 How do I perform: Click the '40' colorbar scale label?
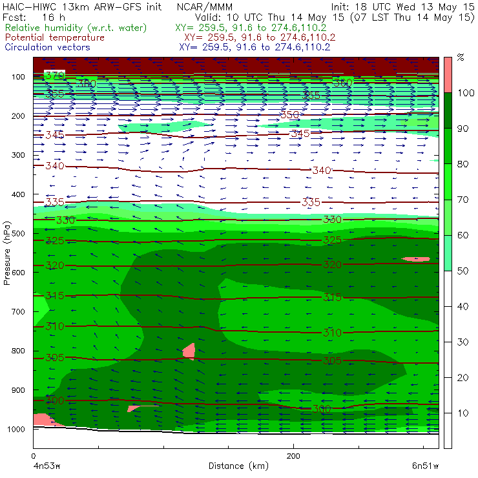(x=463, y=306)
